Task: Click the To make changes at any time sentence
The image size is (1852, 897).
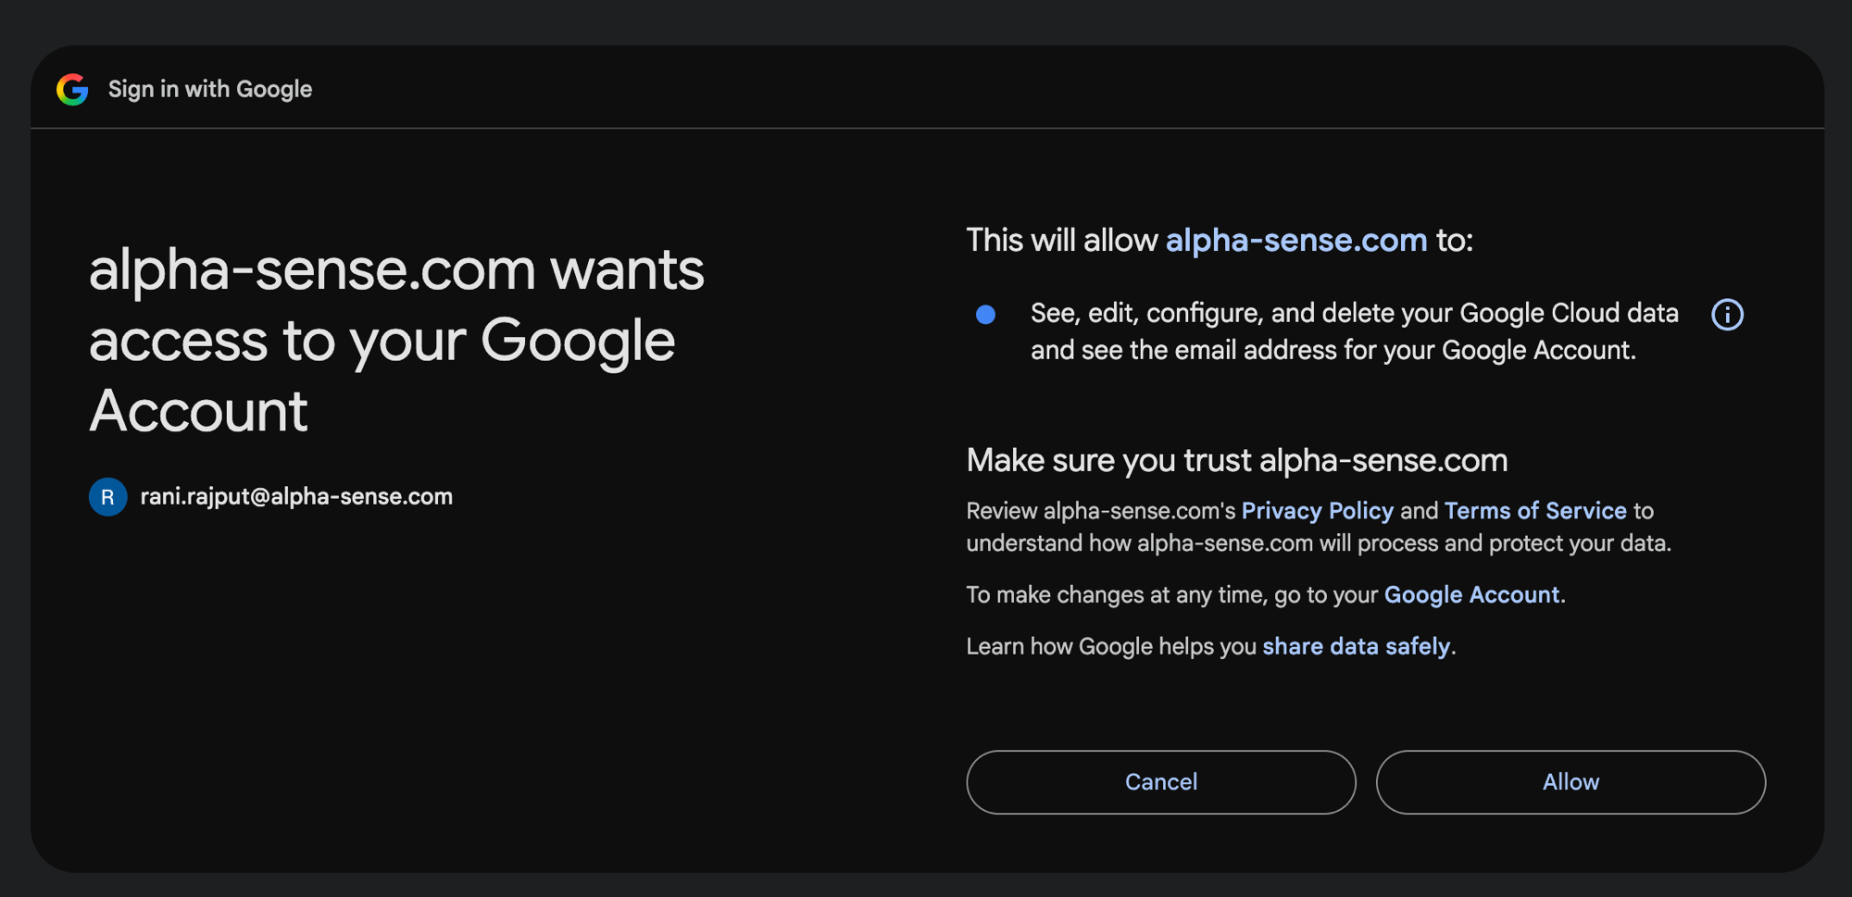Action: point(1266,594)
